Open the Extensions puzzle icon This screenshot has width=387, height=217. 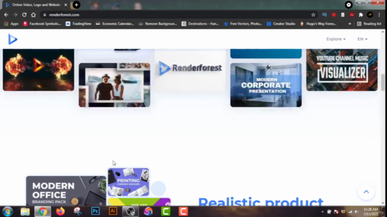361,14
